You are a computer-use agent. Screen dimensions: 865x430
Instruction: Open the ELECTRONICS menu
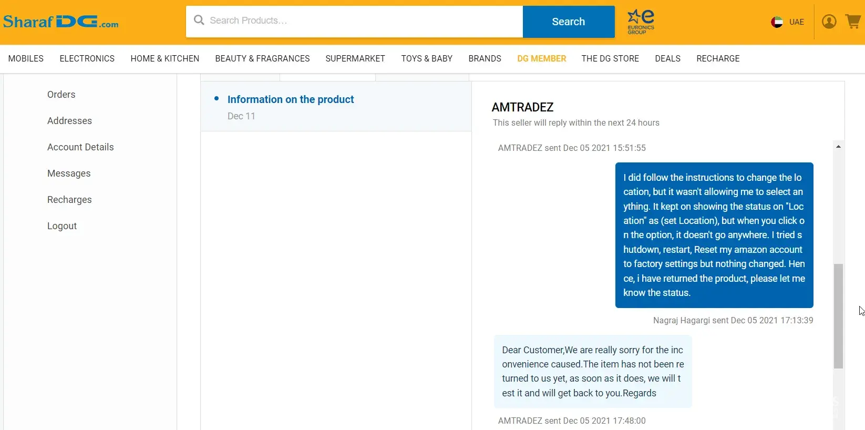point(87,58)
